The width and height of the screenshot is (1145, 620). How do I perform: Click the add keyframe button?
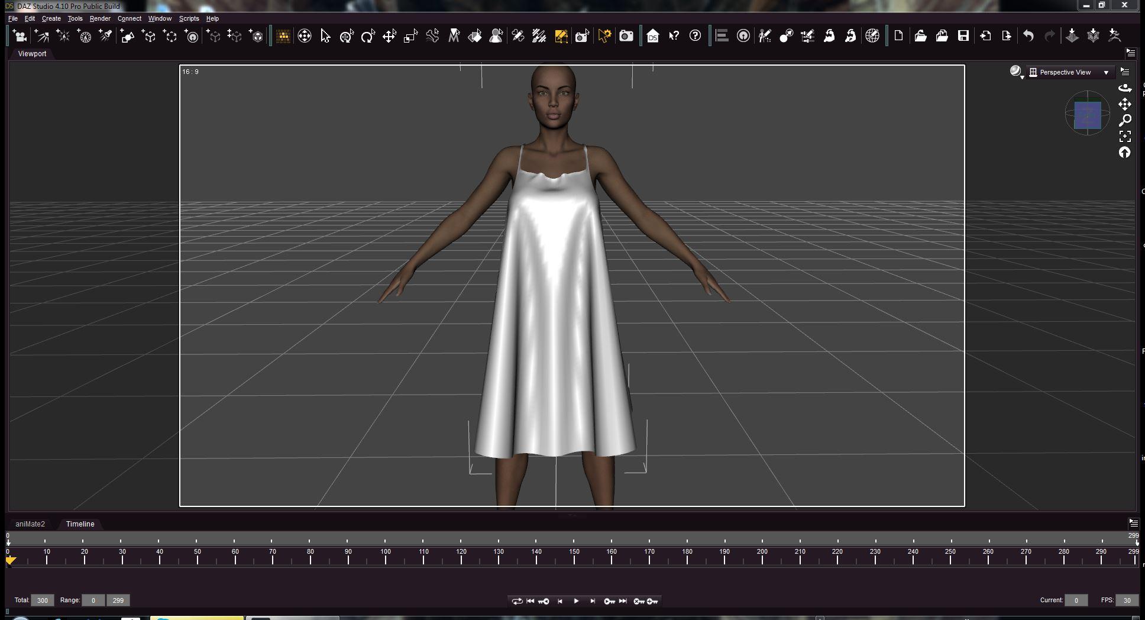click(x=652, y=601)
